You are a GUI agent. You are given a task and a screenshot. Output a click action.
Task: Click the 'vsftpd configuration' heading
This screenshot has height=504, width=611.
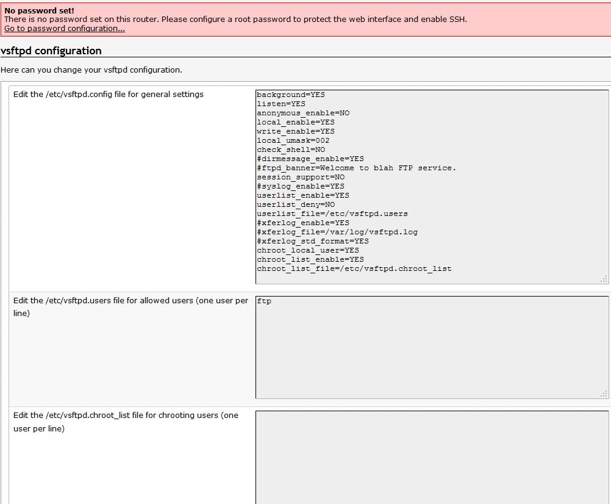click(x=51, y=51)
